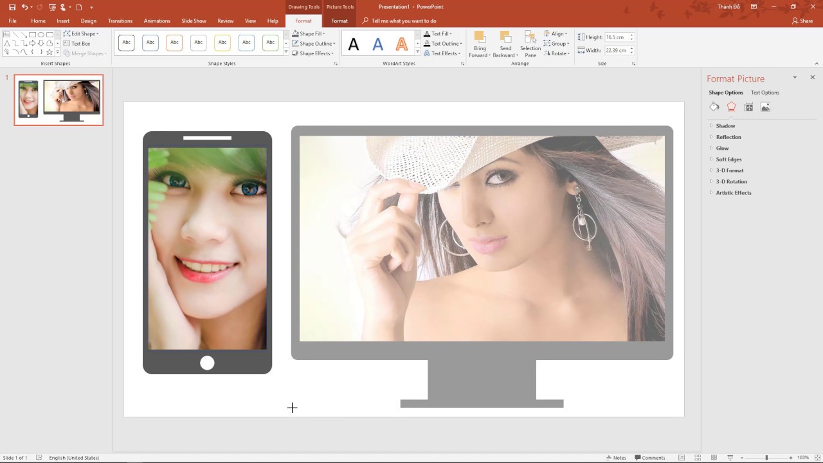The height and width of the screenshot is (463, 823).
Task: Apply the black A WordArt style
Action: pyautogui.click(x=354, y=44)
